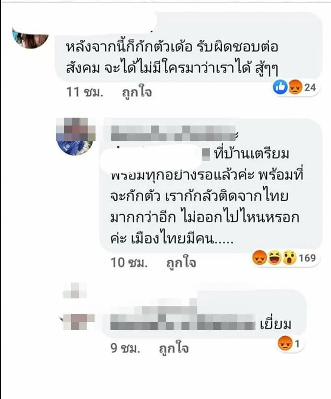Click the laughing haha emoji on second comment
This screenshot has width=331, height=399.
point(275,258)
